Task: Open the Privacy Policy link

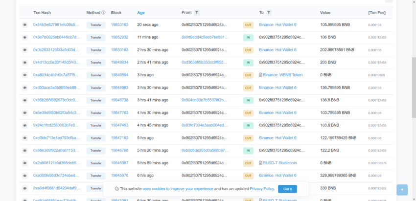Action: pos(262,189)
